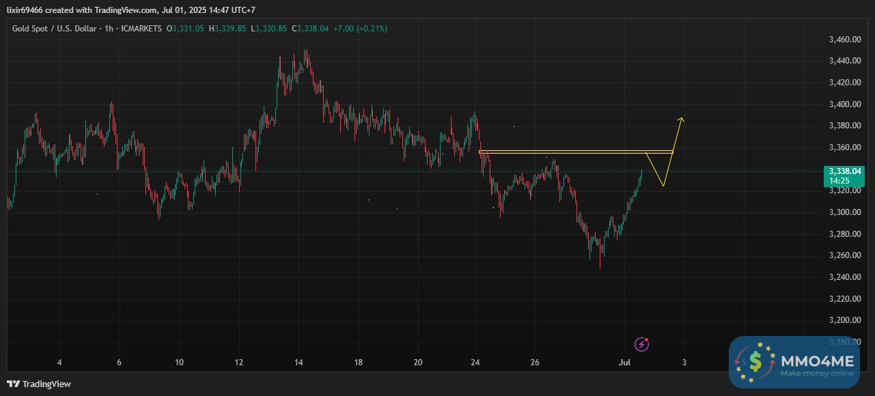
Task: Click the yellow projected arrow tip
Action: [x=681, y=119]
